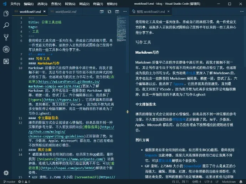Change the Markdown language mode in status bar

(x=229, y=181)
